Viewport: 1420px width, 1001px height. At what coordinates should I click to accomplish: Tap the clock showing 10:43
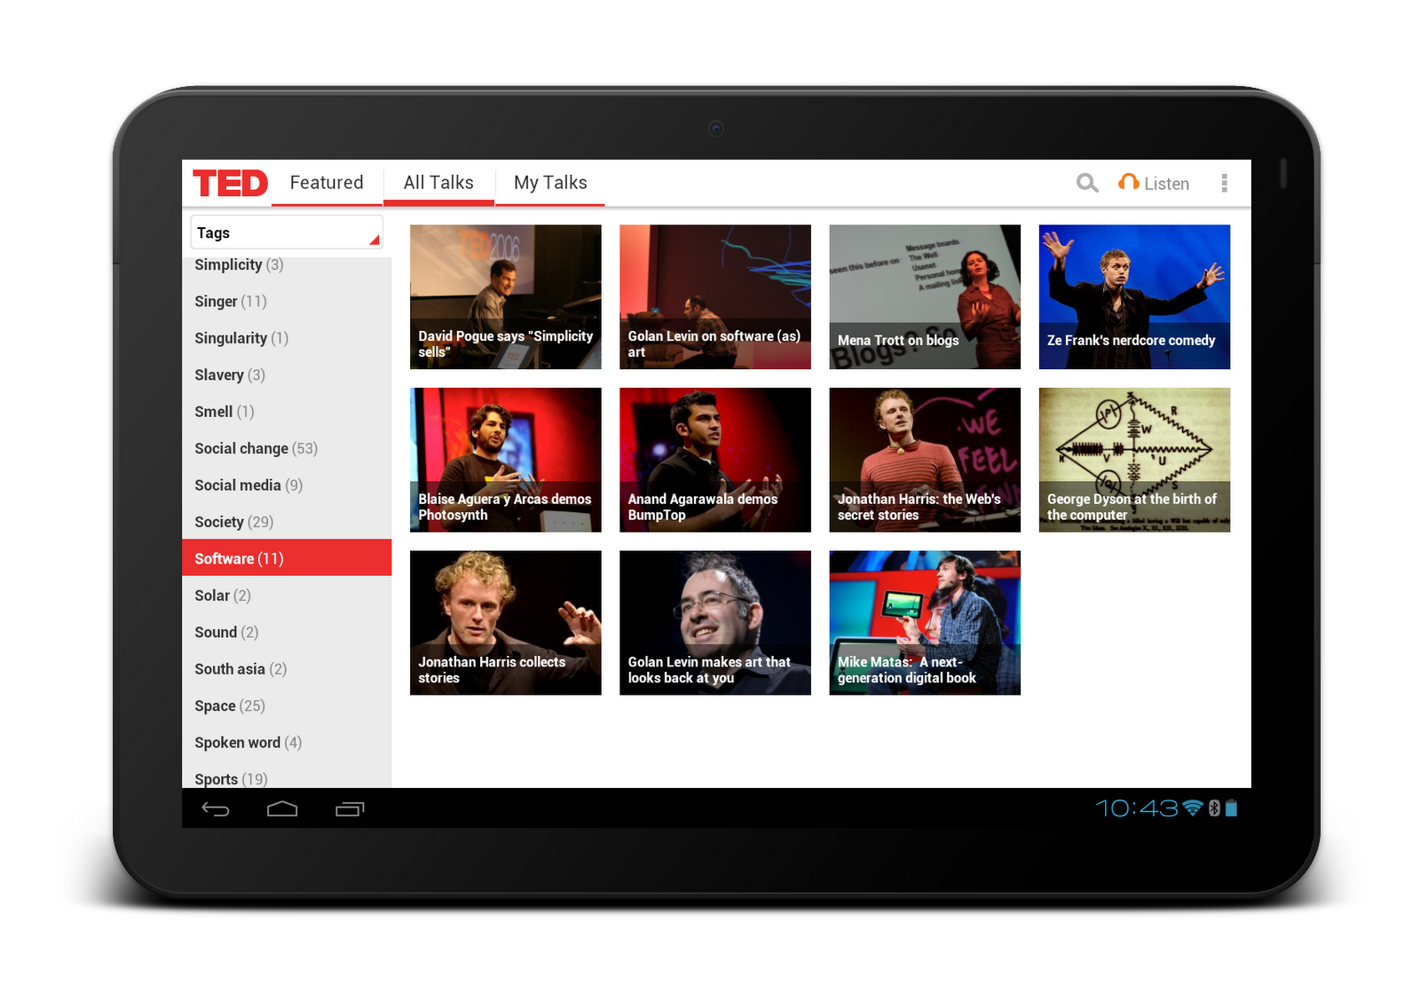(x=1136, y=808)
